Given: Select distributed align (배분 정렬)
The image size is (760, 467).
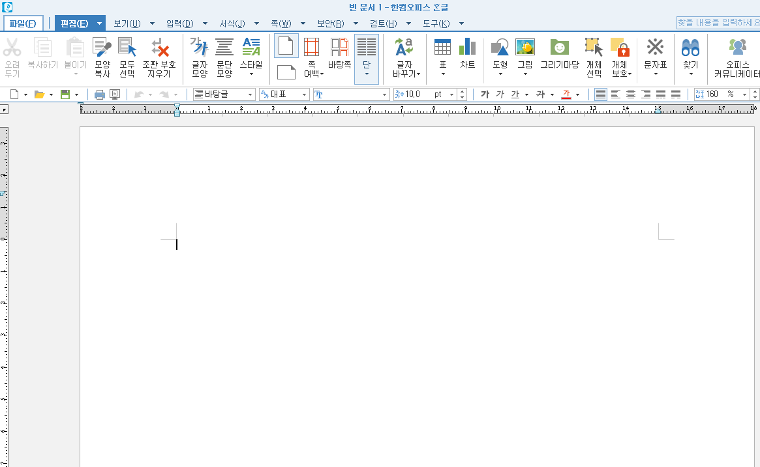Looking at the screenshot, I should point(661,94).
